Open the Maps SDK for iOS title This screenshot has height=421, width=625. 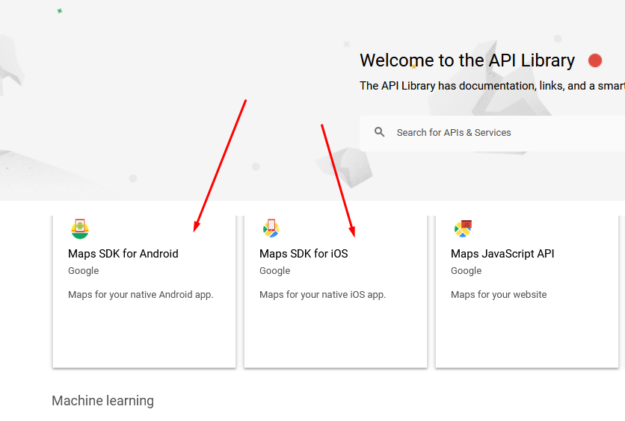click(x=304, y=254)
